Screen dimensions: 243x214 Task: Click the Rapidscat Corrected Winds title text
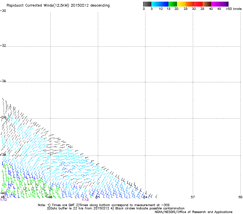[58, 6]
